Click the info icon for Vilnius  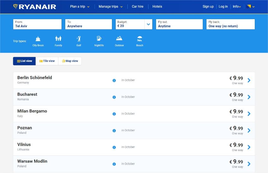(114, 147)
